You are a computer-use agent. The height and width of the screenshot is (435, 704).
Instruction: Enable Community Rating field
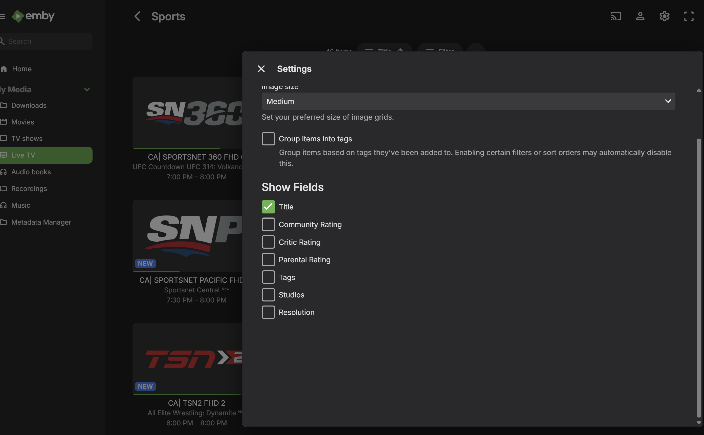pos(268,224)
